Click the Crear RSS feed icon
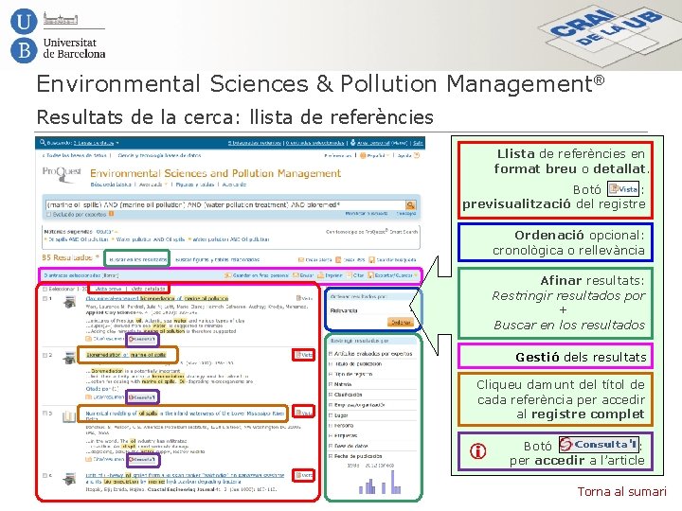 pyautogui.click(x=338, y=260)
